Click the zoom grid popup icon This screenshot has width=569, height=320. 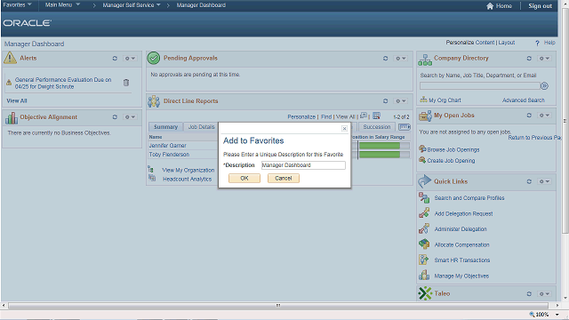tap(364, 116)
